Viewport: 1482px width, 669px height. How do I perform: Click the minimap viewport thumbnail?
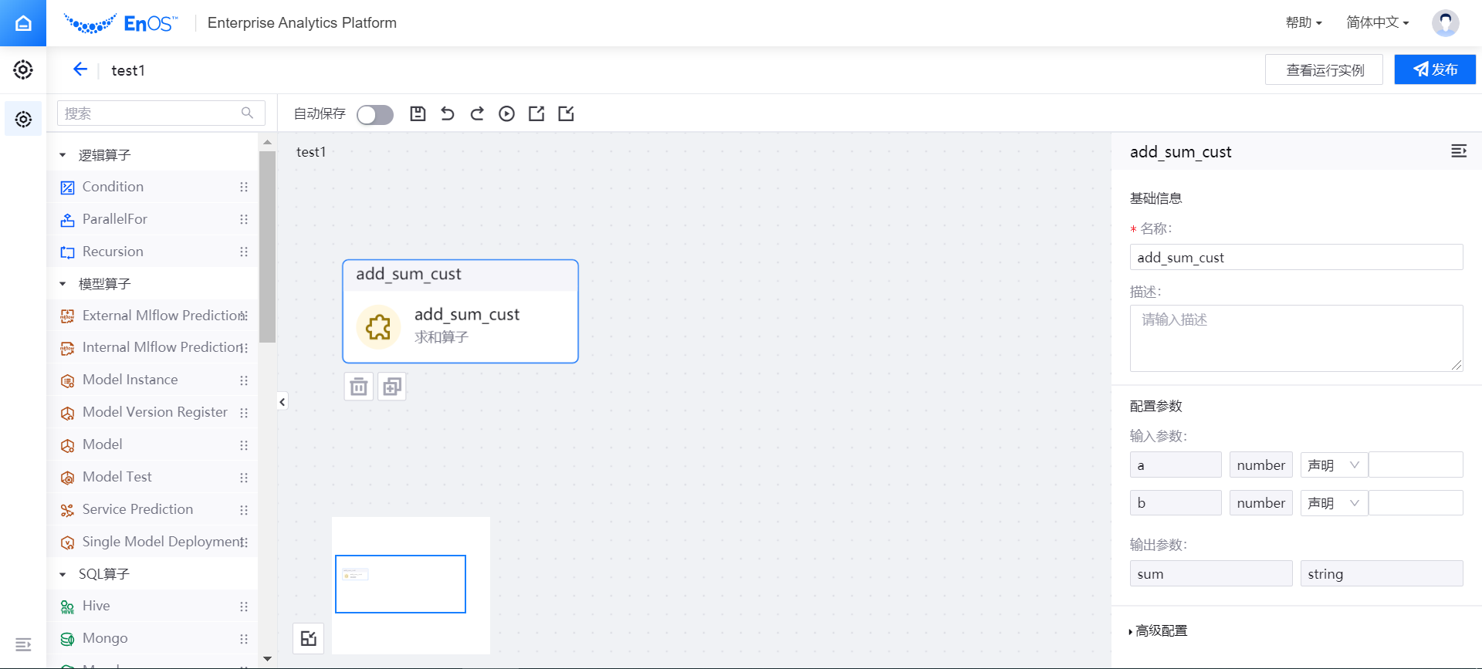point(401,584)
